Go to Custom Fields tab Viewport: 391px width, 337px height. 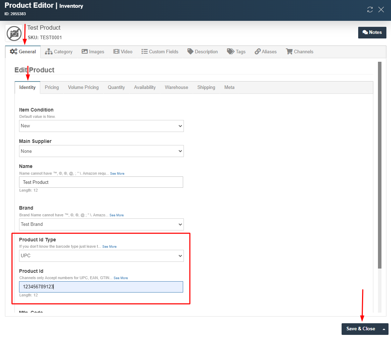point(160,52)
